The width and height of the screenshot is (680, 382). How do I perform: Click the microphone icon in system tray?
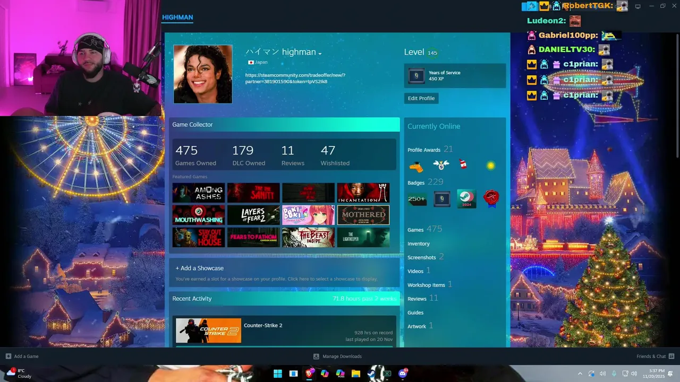(614, 374)
